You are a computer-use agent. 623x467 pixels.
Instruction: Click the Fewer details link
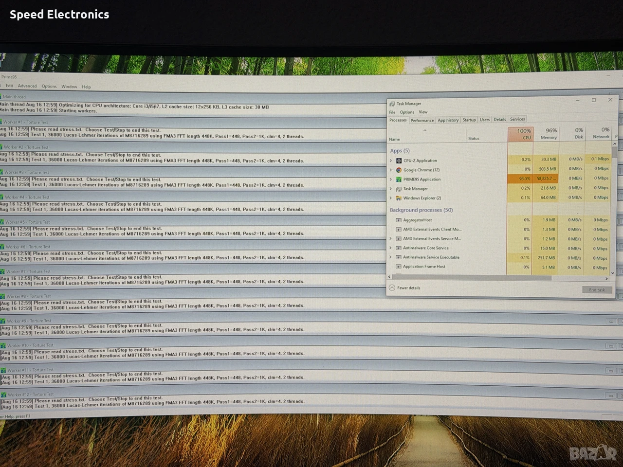pos(408,288)
